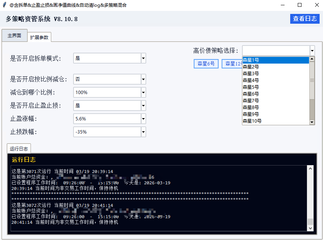Click the down arrow on the strategy list scrollbar

[311, 122]
